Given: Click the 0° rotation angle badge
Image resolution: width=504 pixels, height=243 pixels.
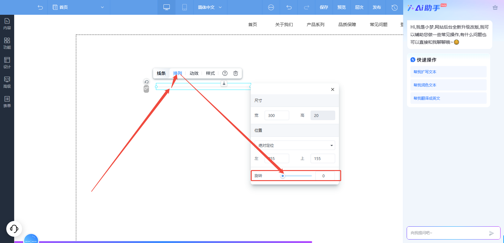Looking at the screenshot, I should [x=146, y=89].
